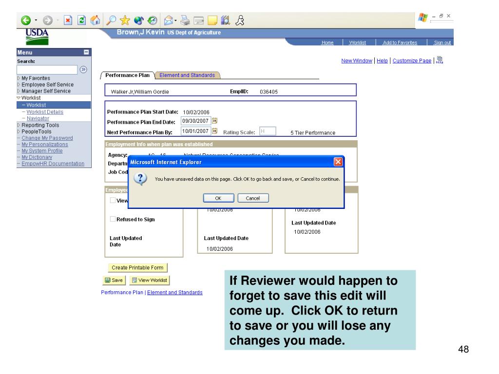Click Home in the header navigation

point(327,43)
